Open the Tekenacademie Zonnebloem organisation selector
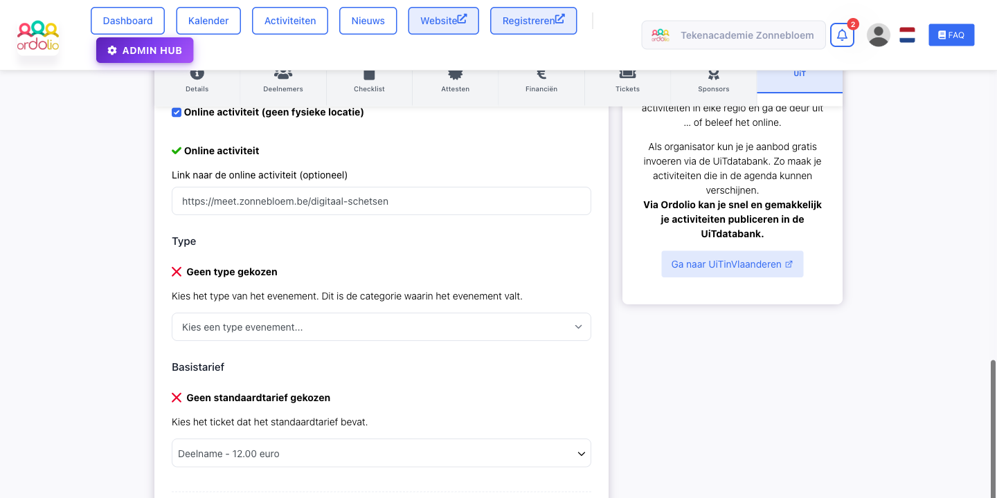This screenshot has height=498, width=997. [x=734, y=35]
